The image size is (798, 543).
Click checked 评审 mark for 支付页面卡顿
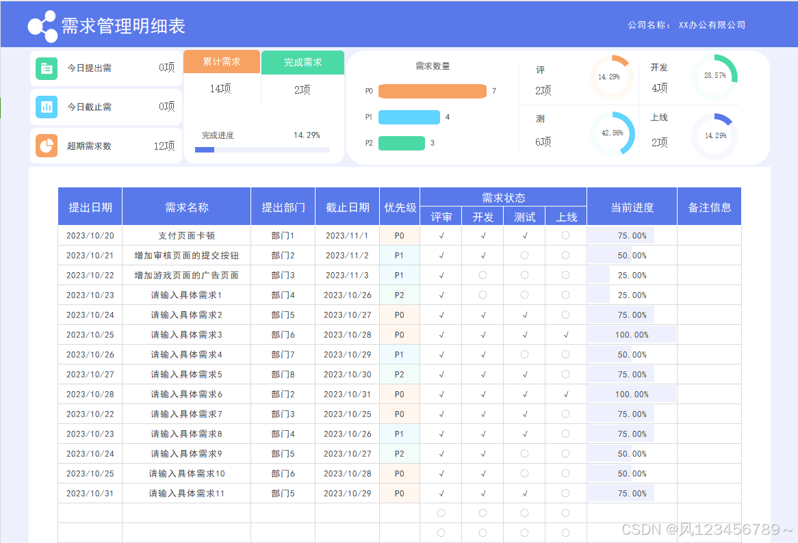(x=441, y=236)
